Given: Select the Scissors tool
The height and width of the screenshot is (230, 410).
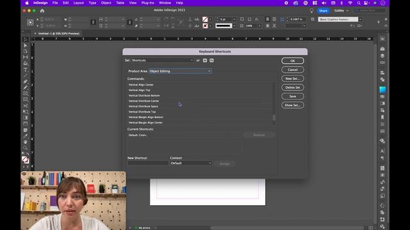Looking at the screenshot, I should [26, 105].
